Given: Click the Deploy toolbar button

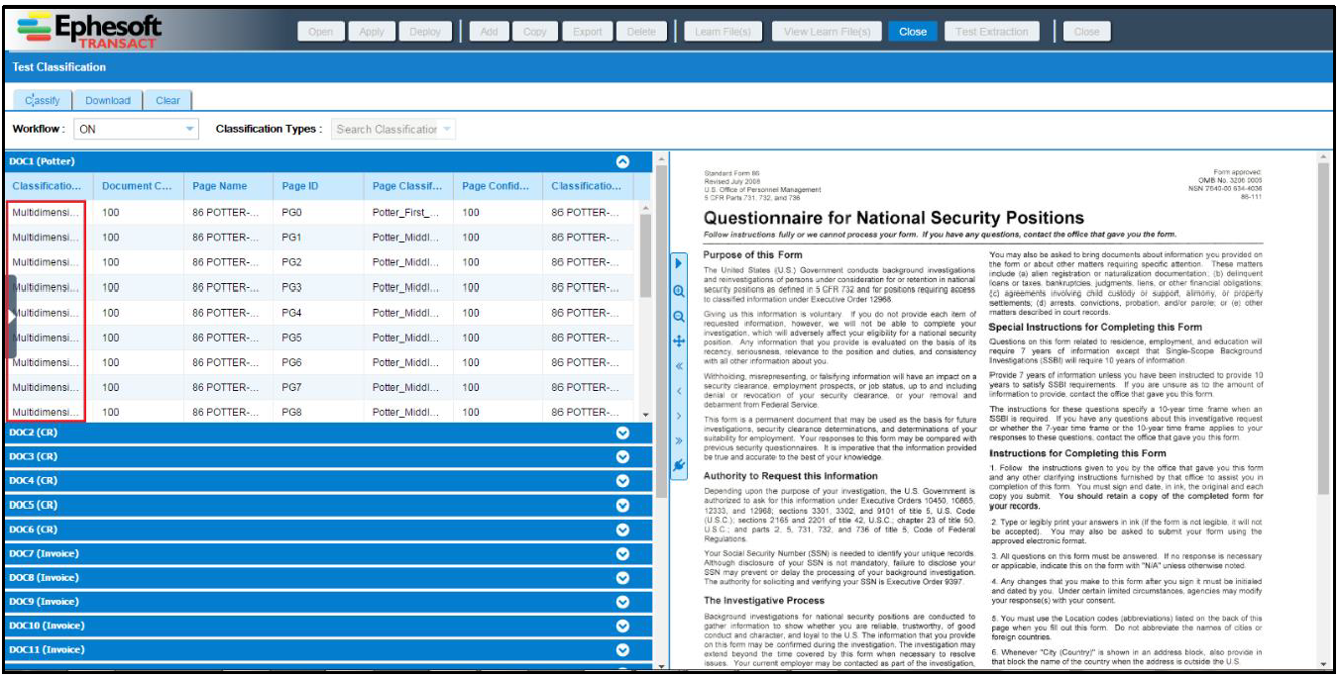Looking at the screenshot, I should tap(425, 32).
